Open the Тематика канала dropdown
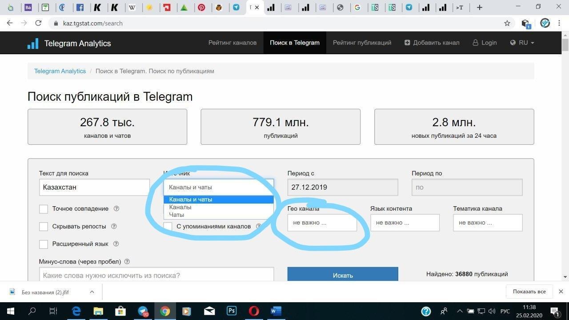Viewport: 569px width, 320px height. coord(488,223)
